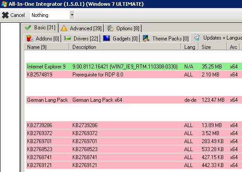Viewport: 242px width, 172px height.
Task: Click the de-de language cell
Action: (x=190, y=100)
